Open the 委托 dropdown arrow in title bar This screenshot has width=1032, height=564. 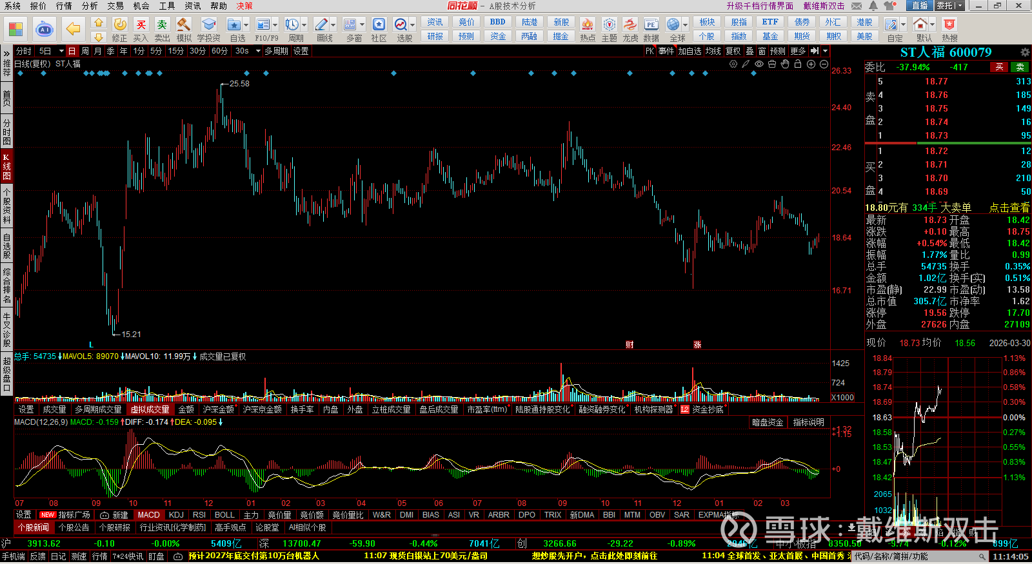click(x=960, y=6)
